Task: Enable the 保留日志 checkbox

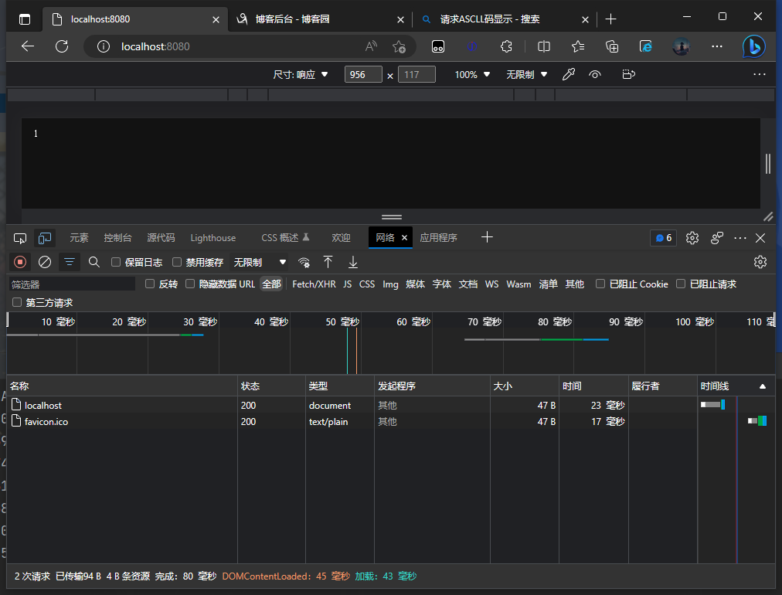Action: [x=116, y=262]
